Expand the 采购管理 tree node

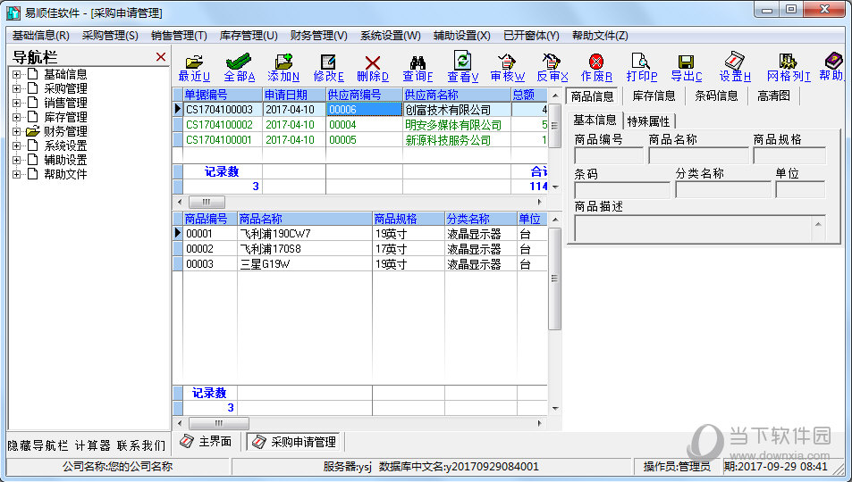pos(17,88)
